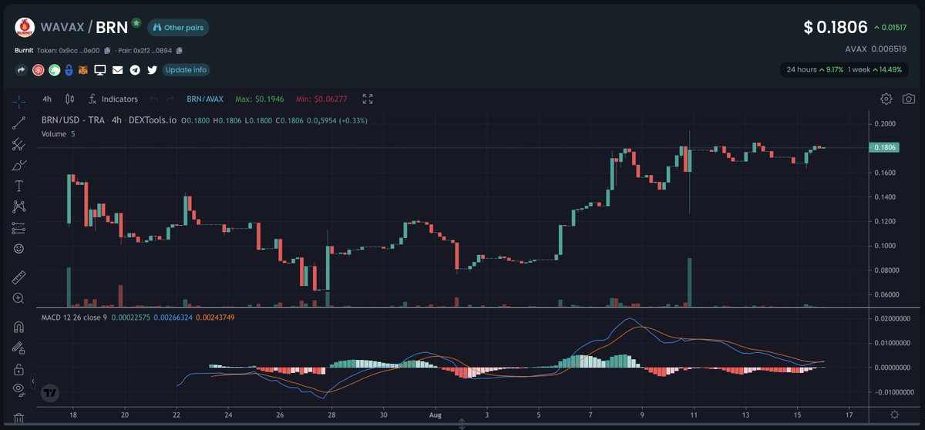Click the Volume 5 indicator legend
The image size is (925, 430).
(x=58, y=133)
